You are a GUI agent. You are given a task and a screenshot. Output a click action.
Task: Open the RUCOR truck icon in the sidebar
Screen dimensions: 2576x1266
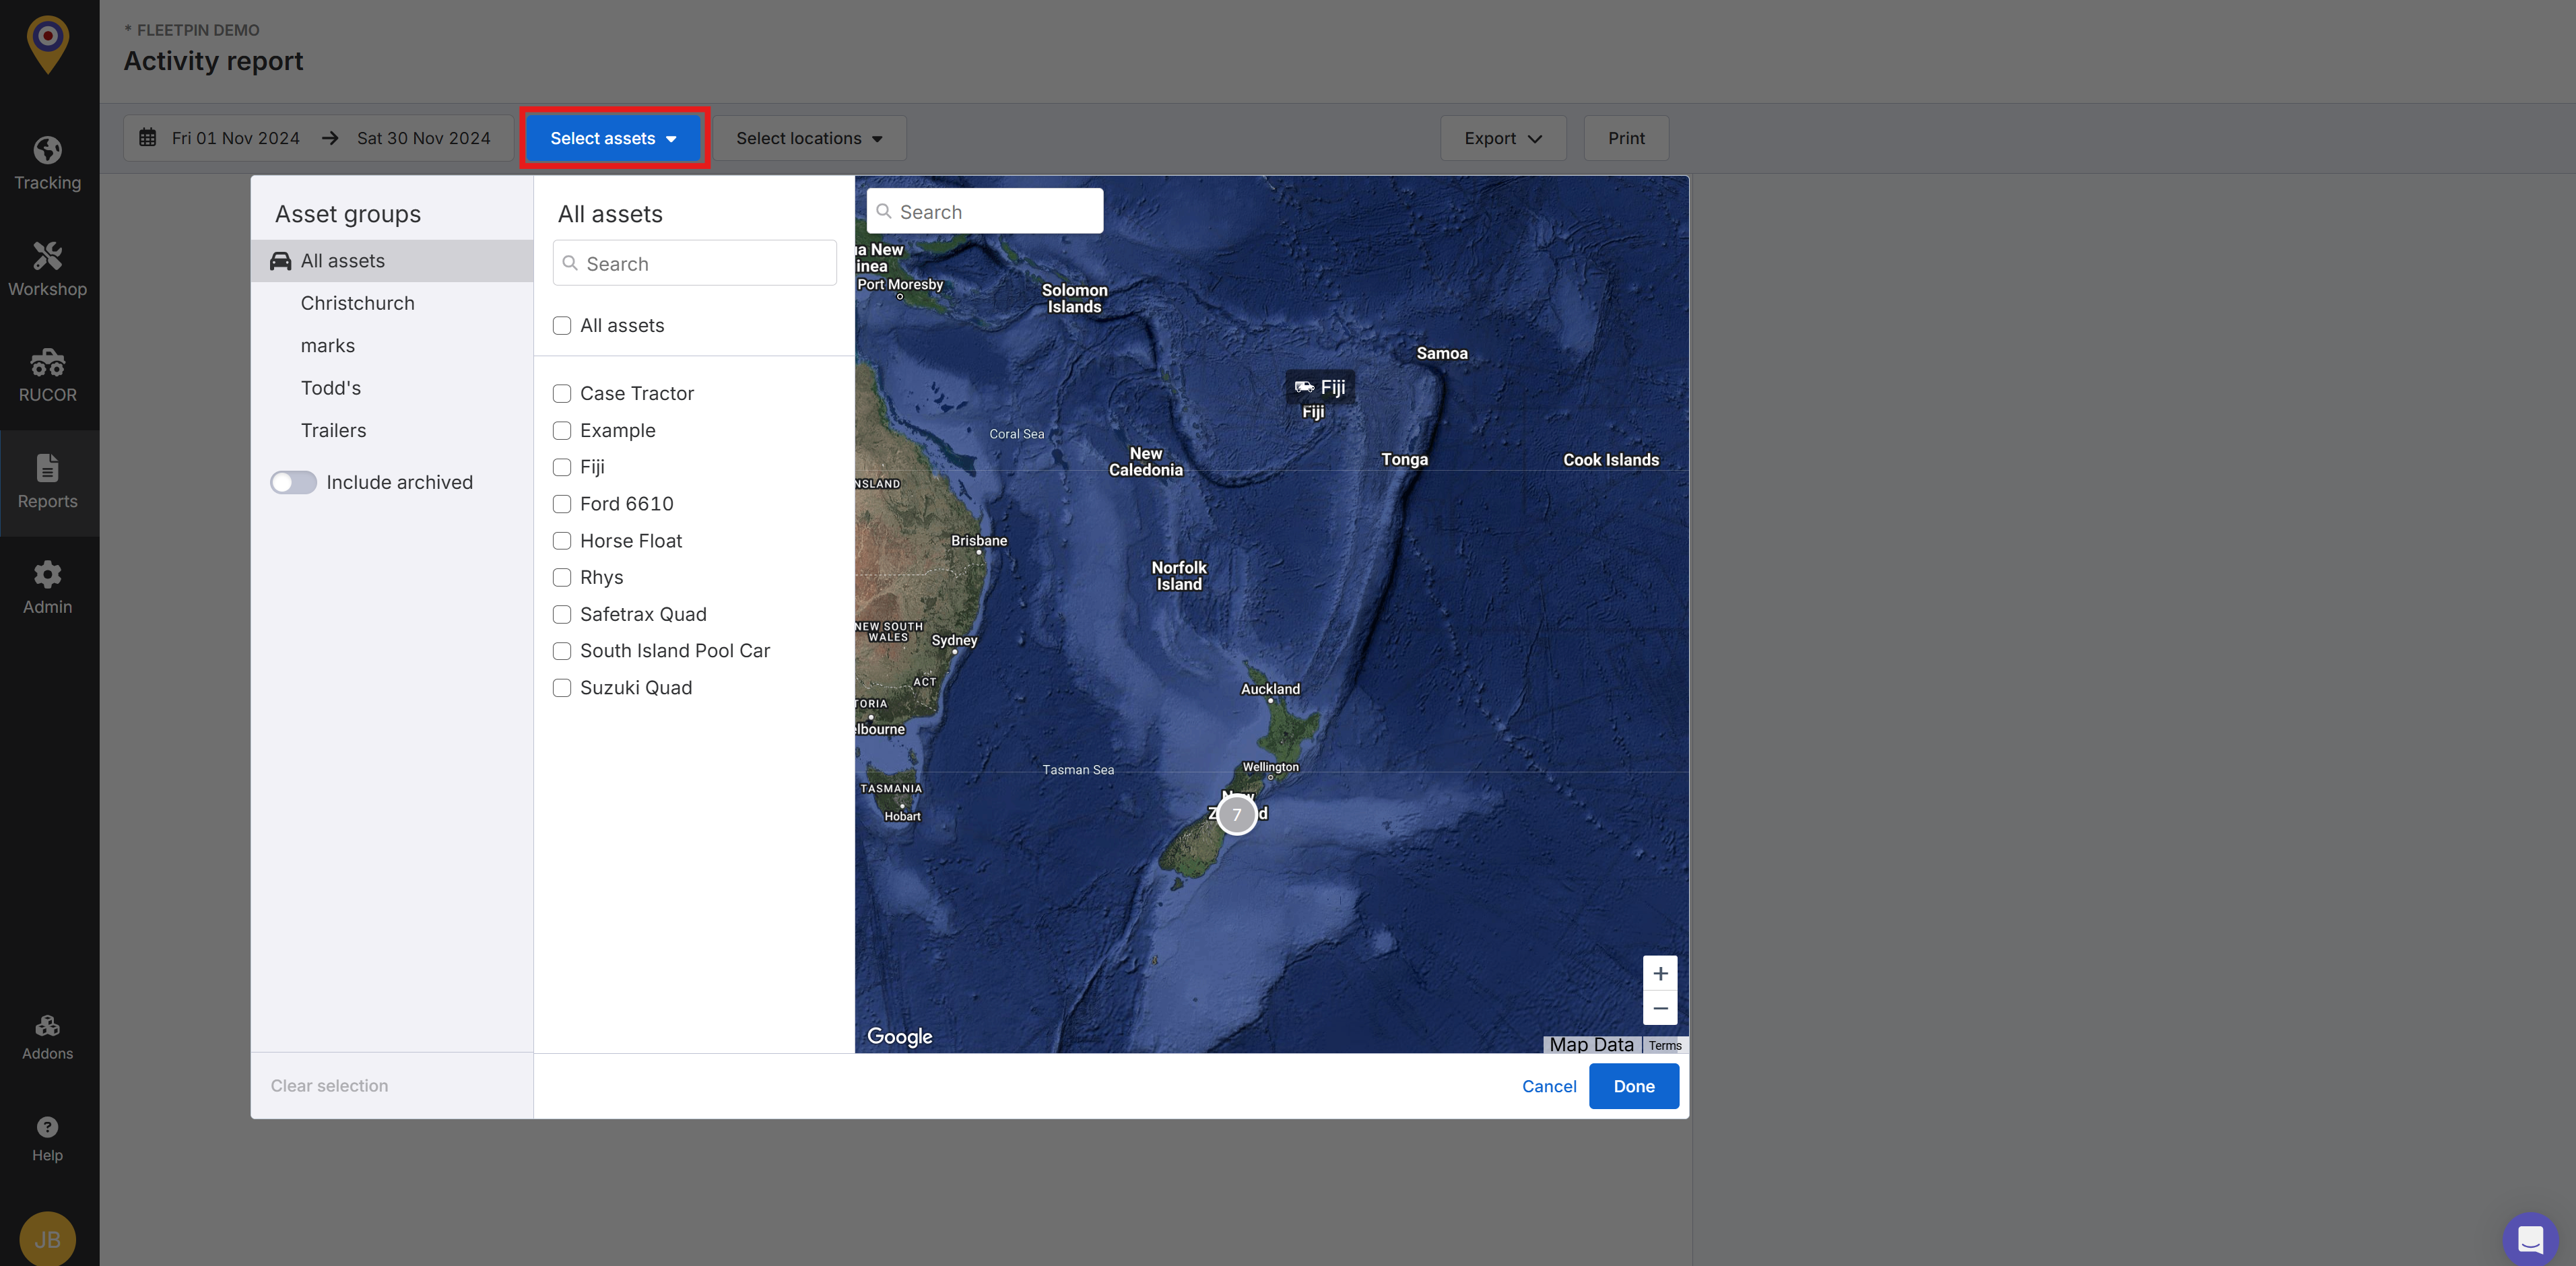coord(47,362)
